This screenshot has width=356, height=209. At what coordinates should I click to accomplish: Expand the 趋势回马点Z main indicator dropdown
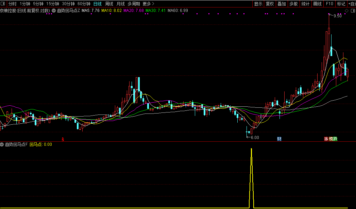pos(54,11)
